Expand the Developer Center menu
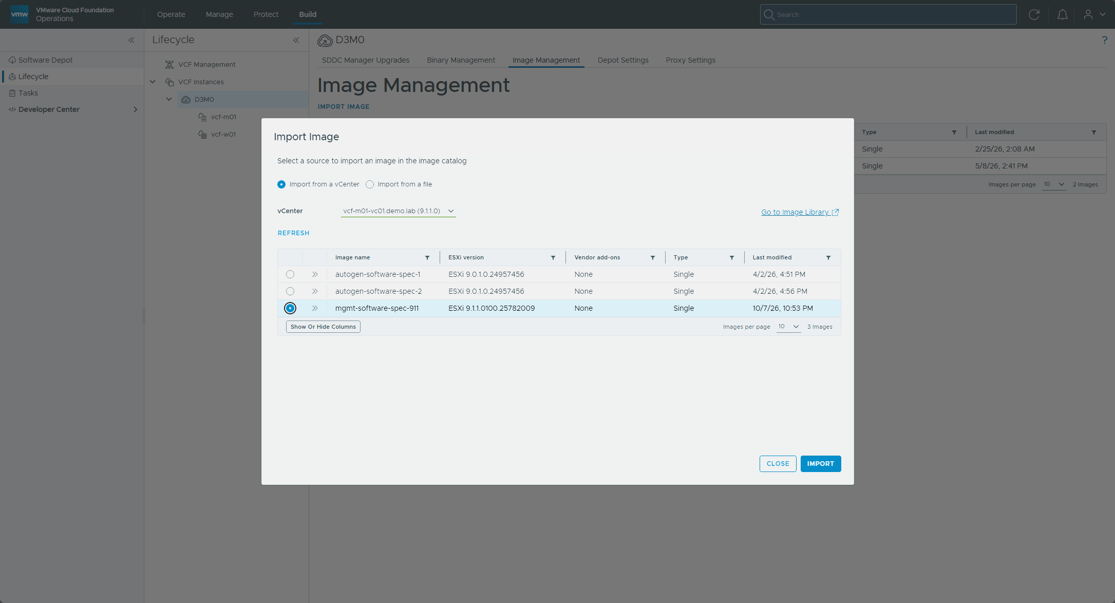This screenshot has width=1115, height=603. click(x=136, y=109)
